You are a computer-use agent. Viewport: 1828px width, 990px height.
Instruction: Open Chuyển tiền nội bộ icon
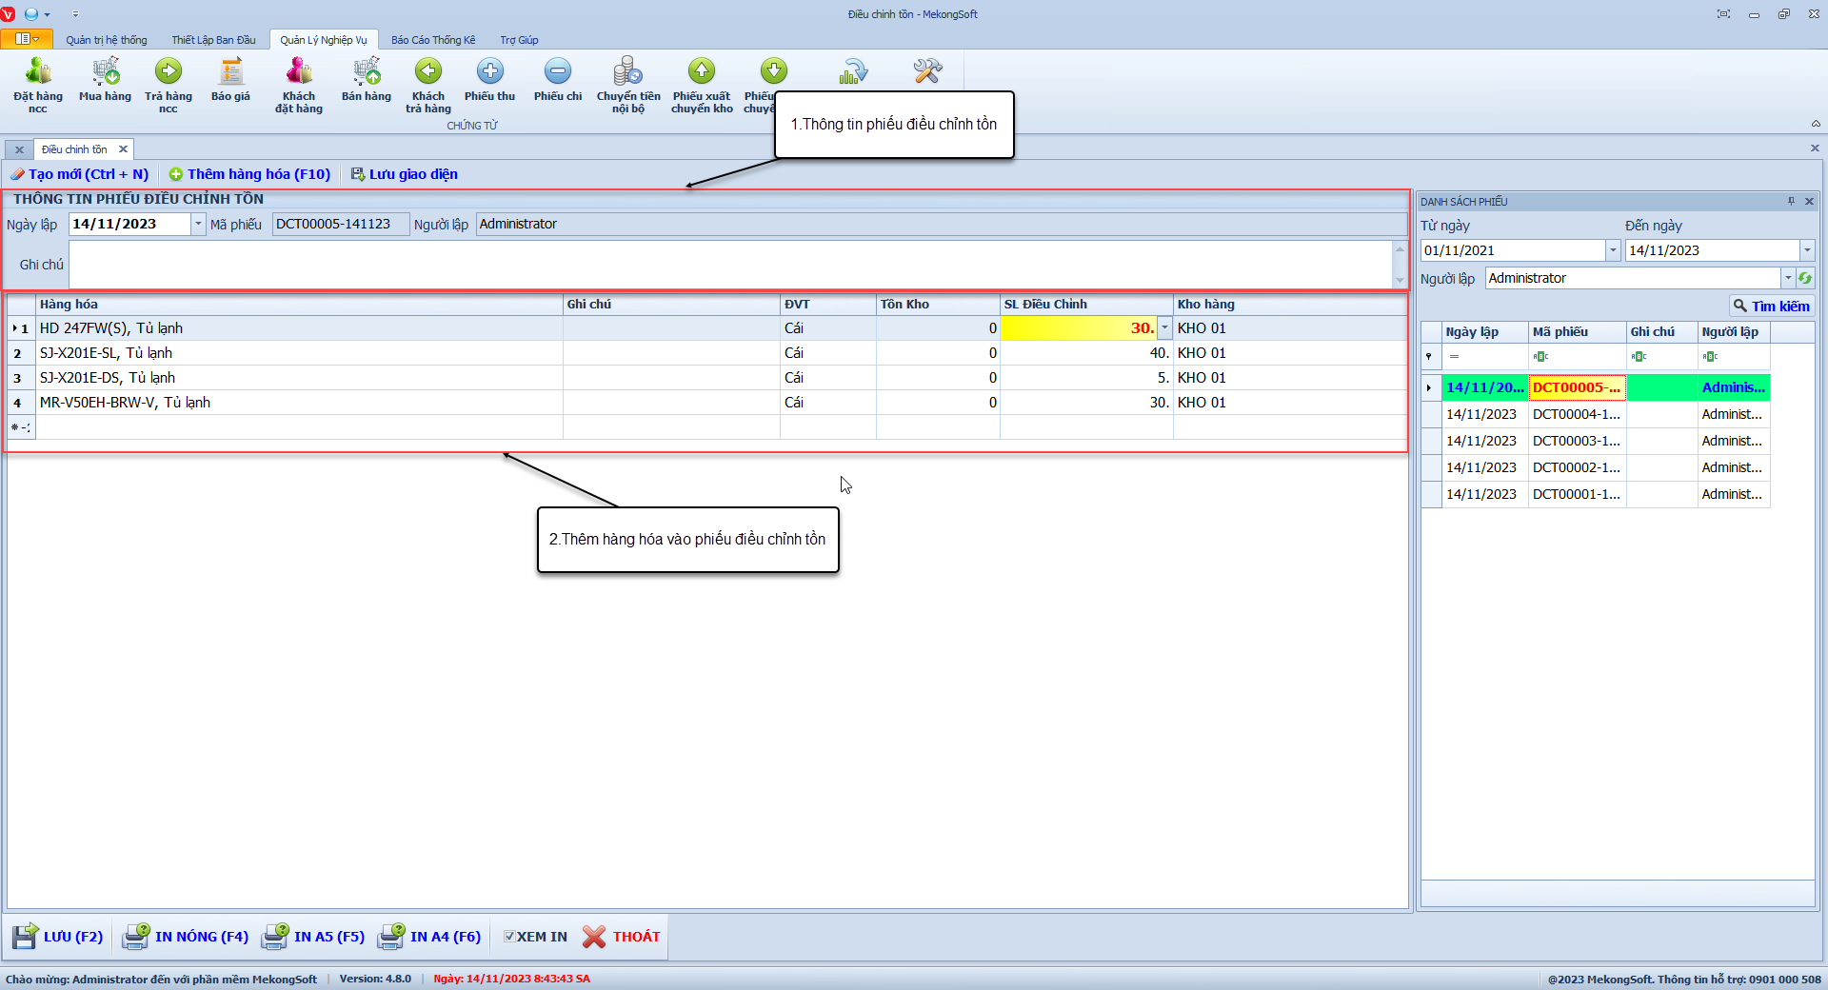628,72
